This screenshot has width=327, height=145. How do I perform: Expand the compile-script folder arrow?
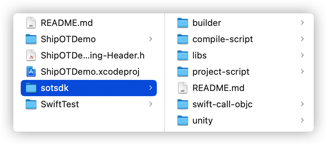pyautogui.click(x=302, y=39)
